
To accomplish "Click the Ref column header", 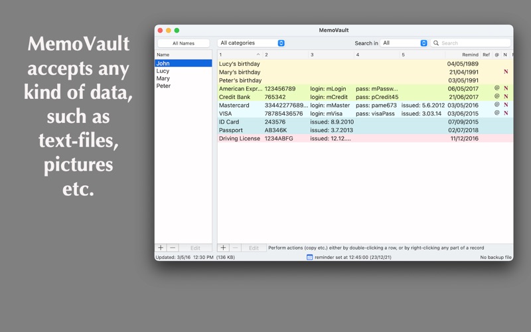I will [x=487, y=54].
